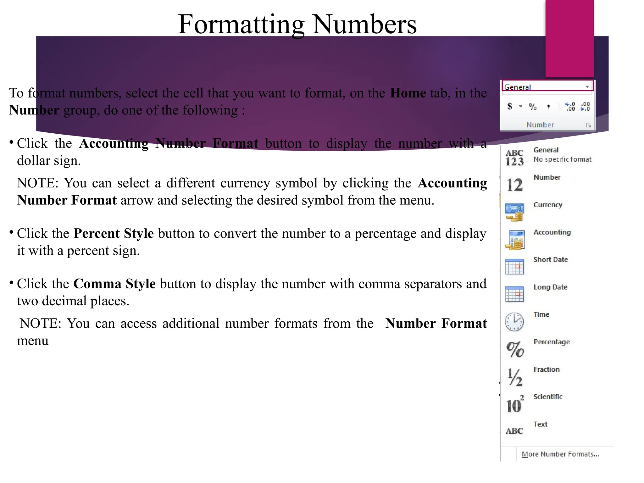Select the Currency format coins icon
This screenshot has height=483, width=644.
(514, 213)
